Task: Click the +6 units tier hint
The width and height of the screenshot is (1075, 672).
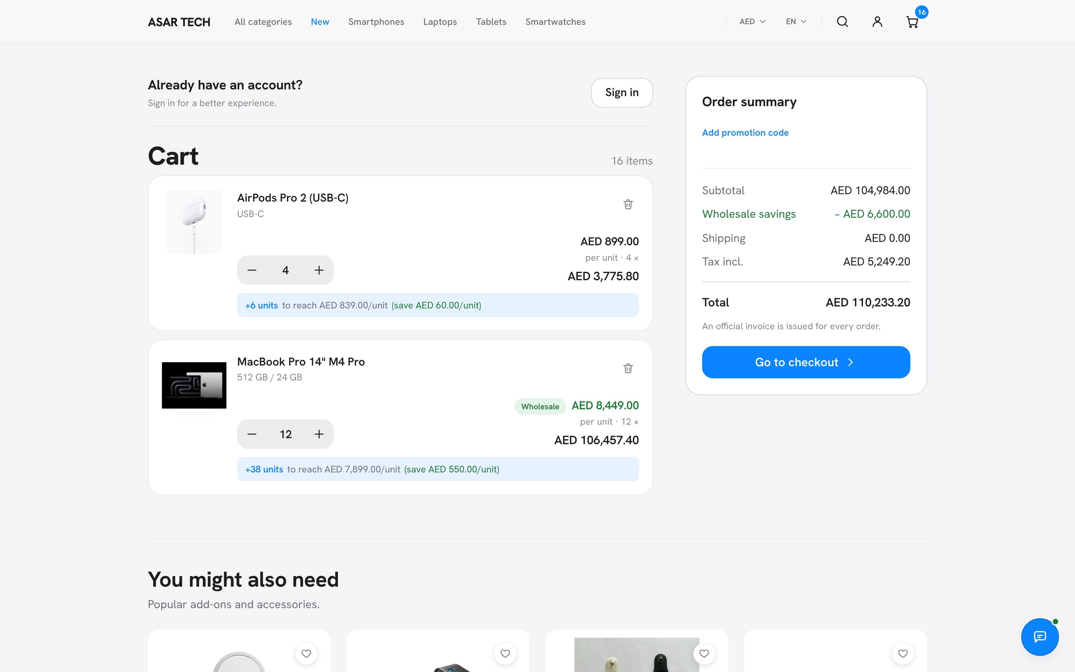Action: (438, 305)
